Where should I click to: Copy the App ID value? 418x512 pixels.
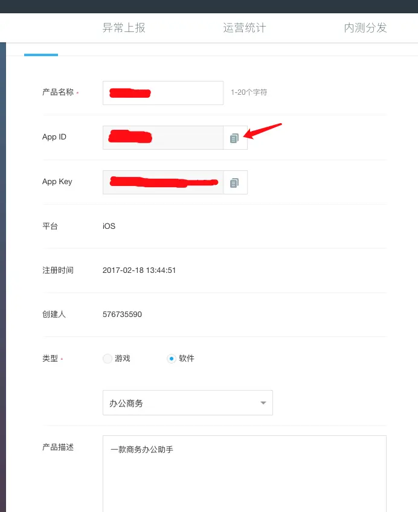pos(235,138)
